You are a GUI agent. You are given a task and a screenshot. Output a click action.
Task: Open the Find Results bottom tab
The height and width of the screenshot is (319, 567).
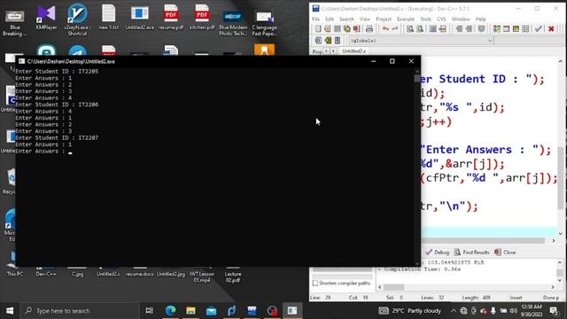tap(471, 252)
